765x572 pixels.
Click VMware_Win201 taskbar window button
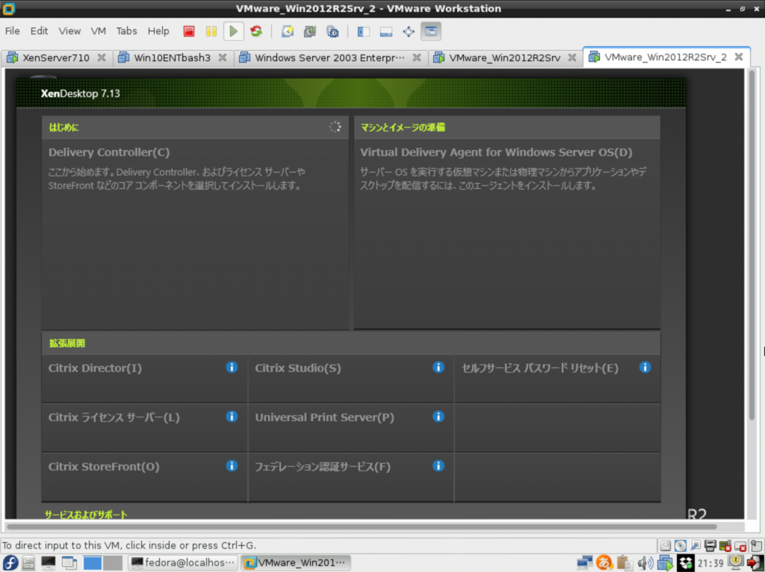click(x=297, y=563)
